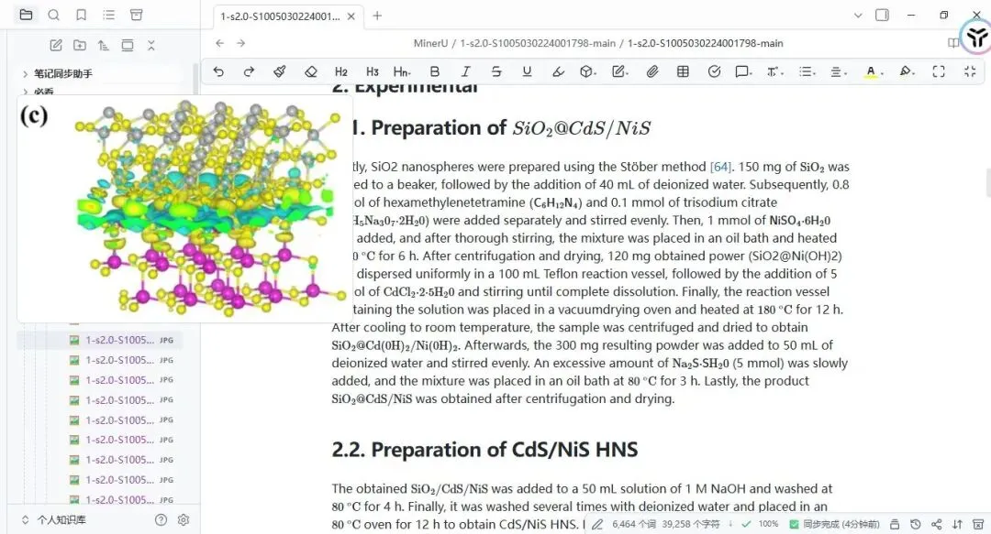The image size is (991, 534).
Task: Open the text size dropdown
Action: pos(774,72)
